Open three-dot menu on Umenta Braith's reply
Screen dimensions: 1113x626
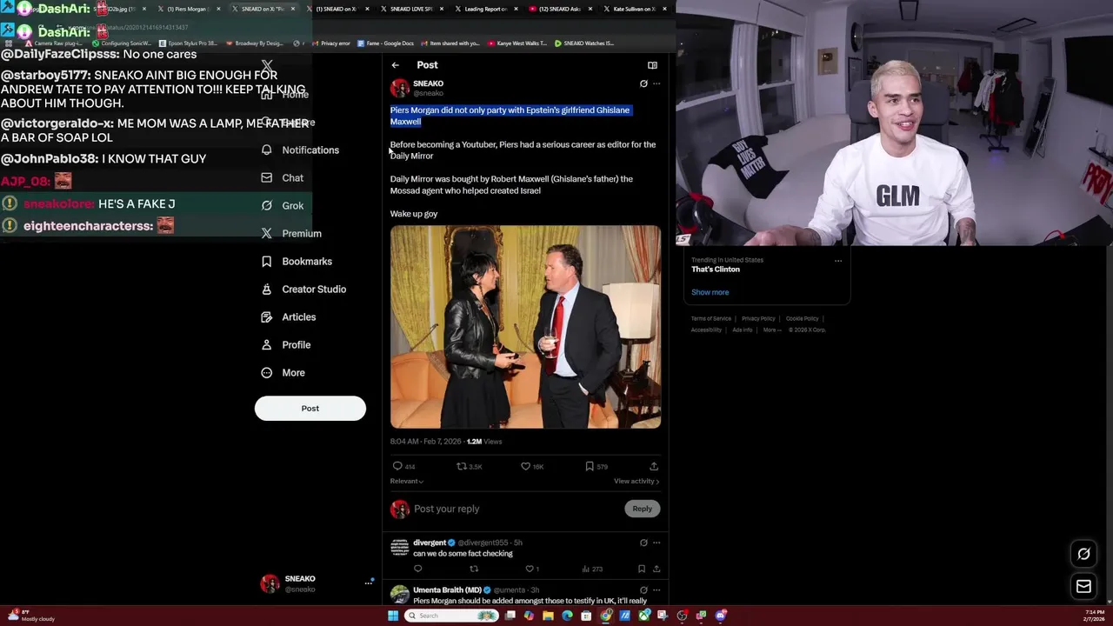(x=656, y=590)
